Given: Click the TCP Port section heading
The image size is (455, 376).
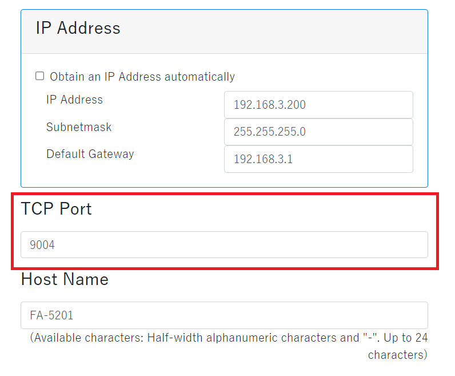Looking at the screenshot, I should pos(56,209).
